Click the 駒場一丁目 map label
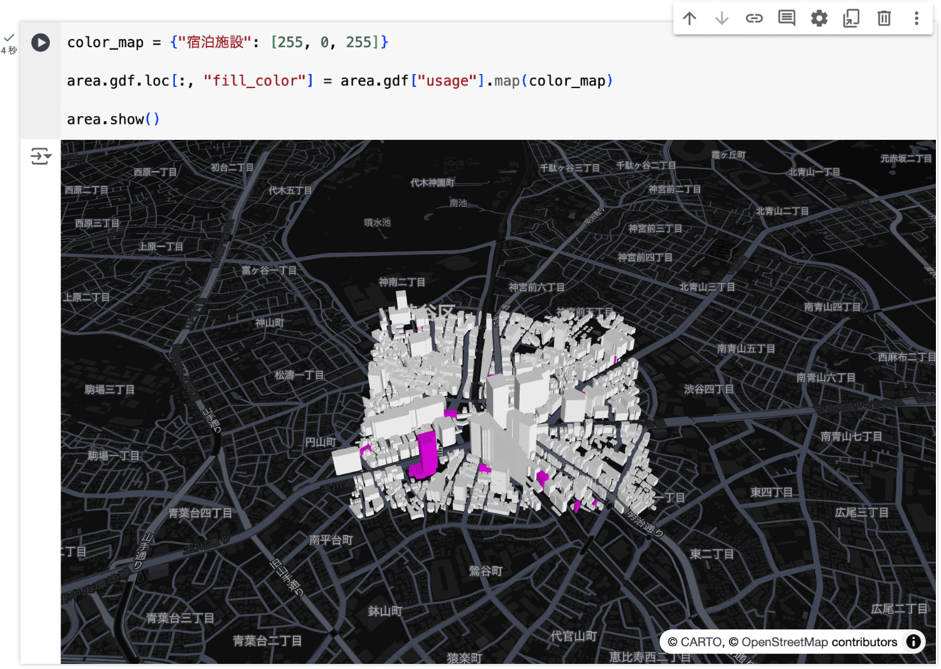The width and height of the screenshot is (941, 669). pyautogui.click(x=114, y=456)
